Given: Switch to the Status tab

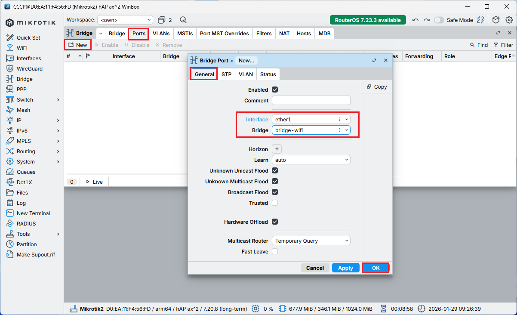Looking at the screenshot, I should click(268, 74).
